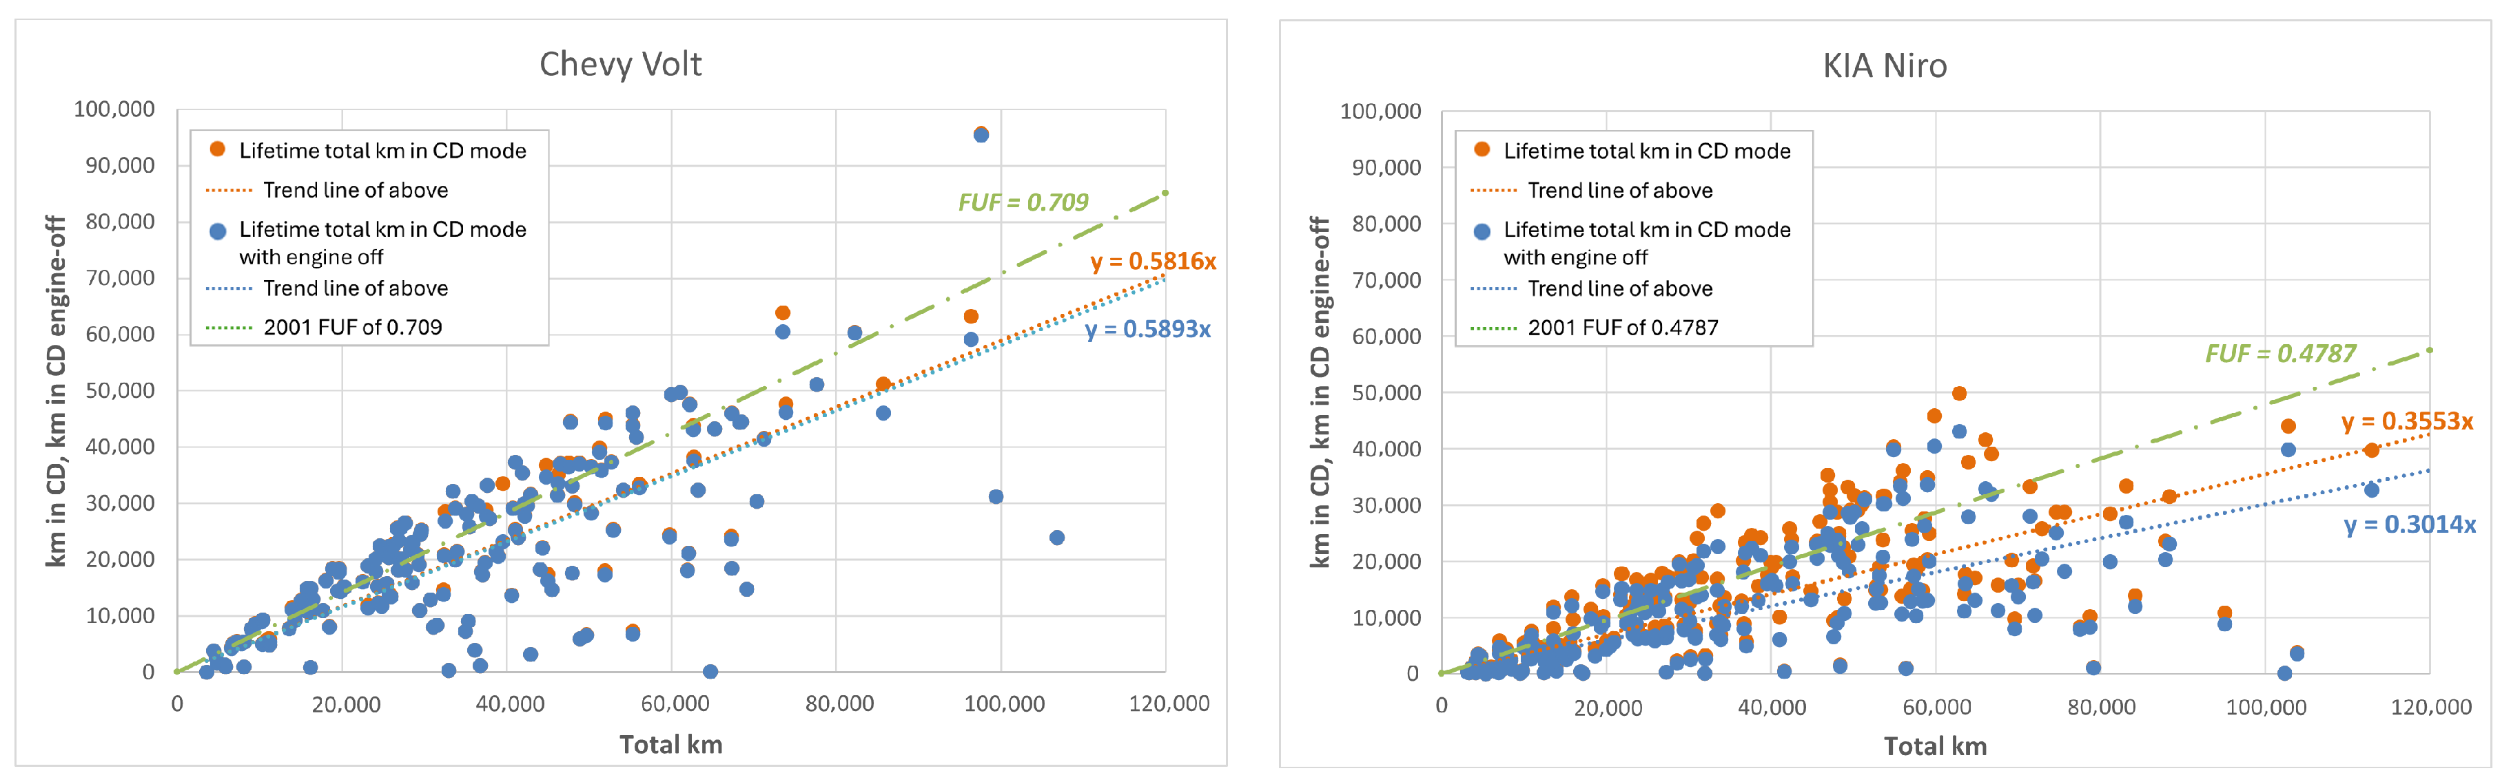Click y-axis tick "60,000" in KIA Niro chart
This screenshot has height=784, width=2511.
point(1386,337)
